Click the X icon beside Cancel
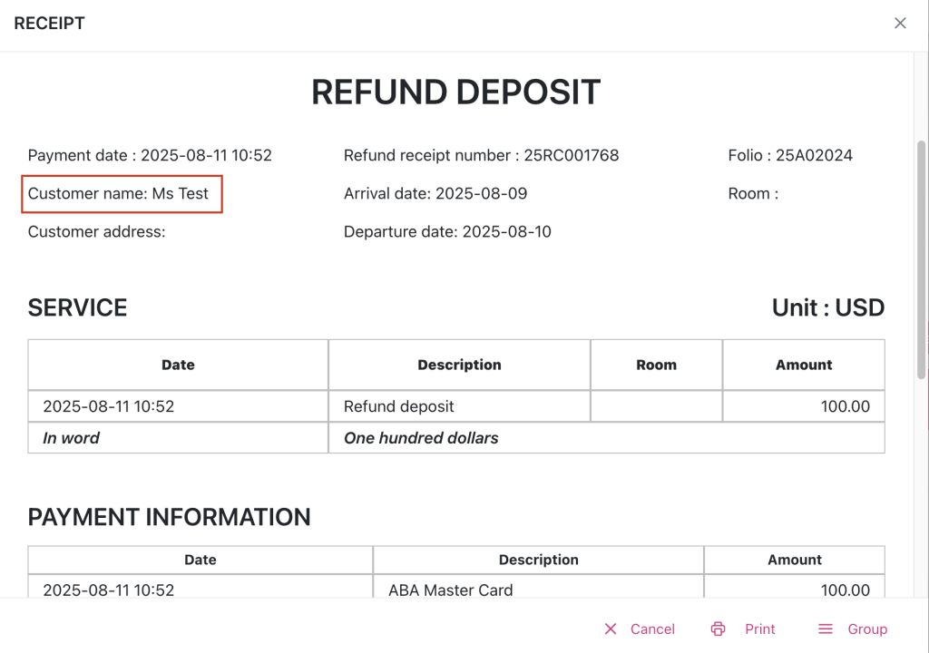The image size is (929, 653). 611,629
